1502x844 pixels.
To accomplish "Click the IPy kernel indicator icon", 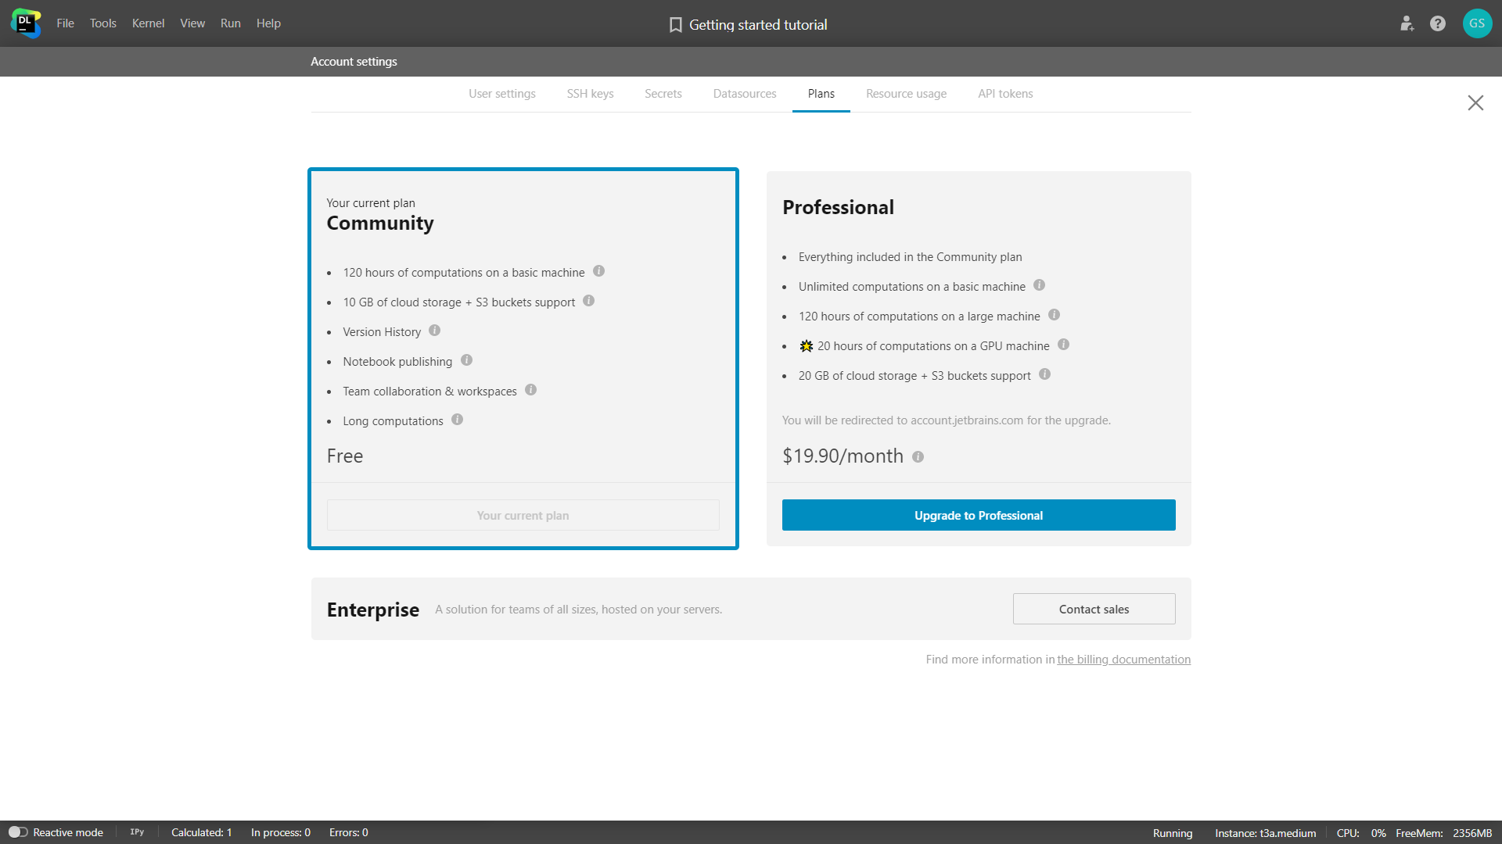I will (x=135, y=831).
